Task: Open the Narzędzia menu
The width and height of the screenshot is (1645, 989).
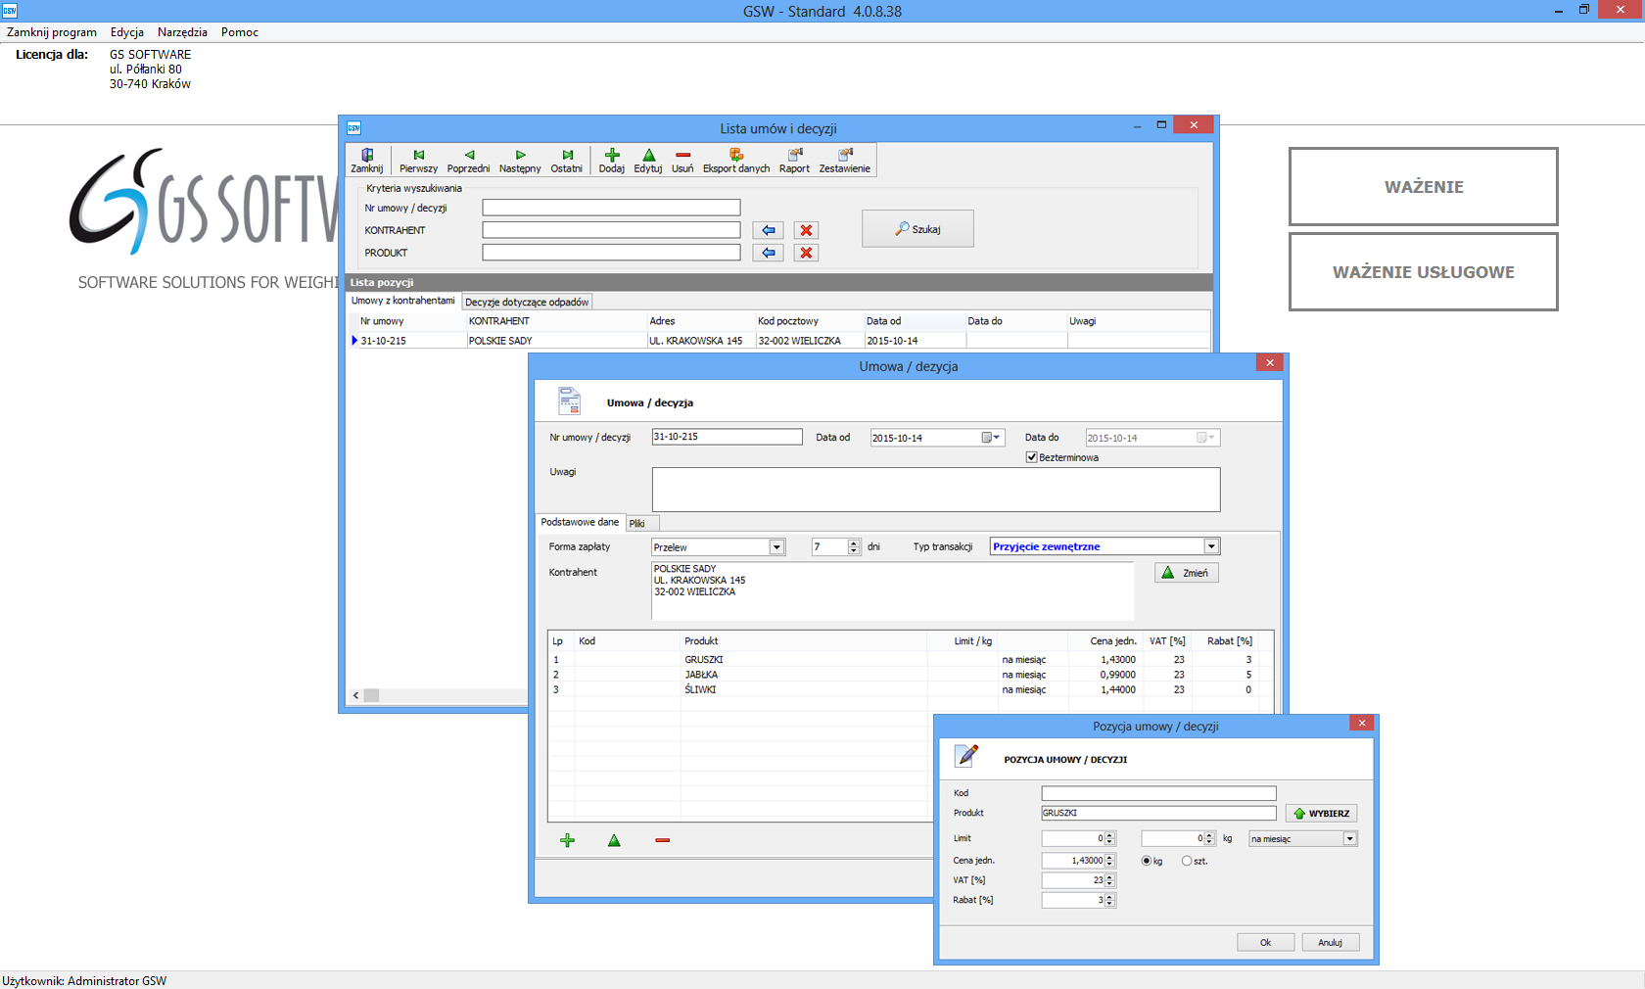Action: click(x=182, y=32)
